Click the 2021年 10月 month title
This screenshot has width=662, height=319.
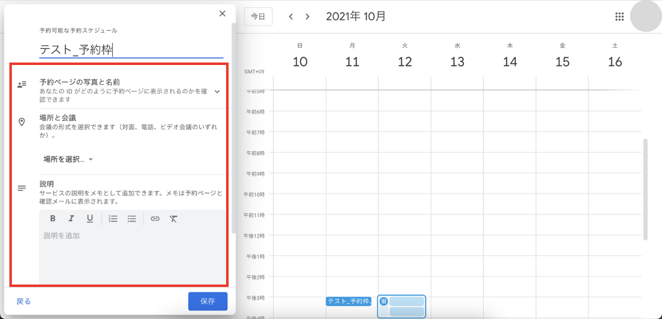pos(356,16)
